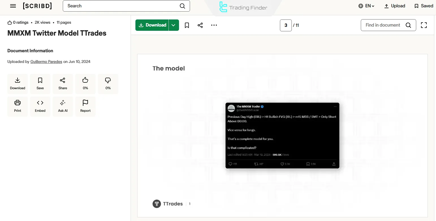Give the document a thumbs down
Viewport: 436px width, 221px height.
pyautogui.click(x=108, y=84)
